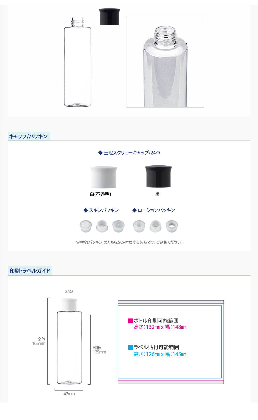
Task: Click the キャップ/パッキン section heading
Action: click(x=28, y=136)
